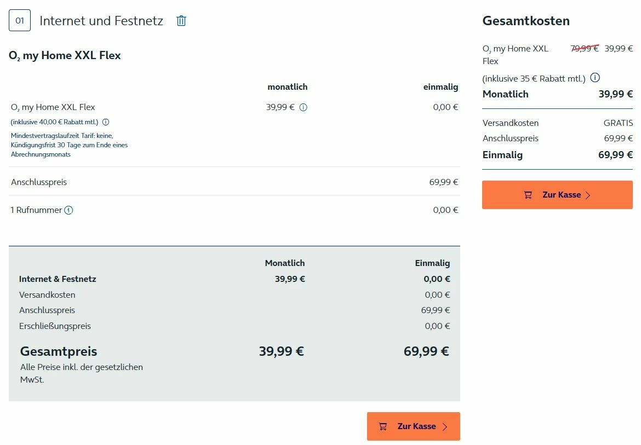Click cart icon in the bottom Zur Kasse button
641x445 pixels.
tap(383, 426)
